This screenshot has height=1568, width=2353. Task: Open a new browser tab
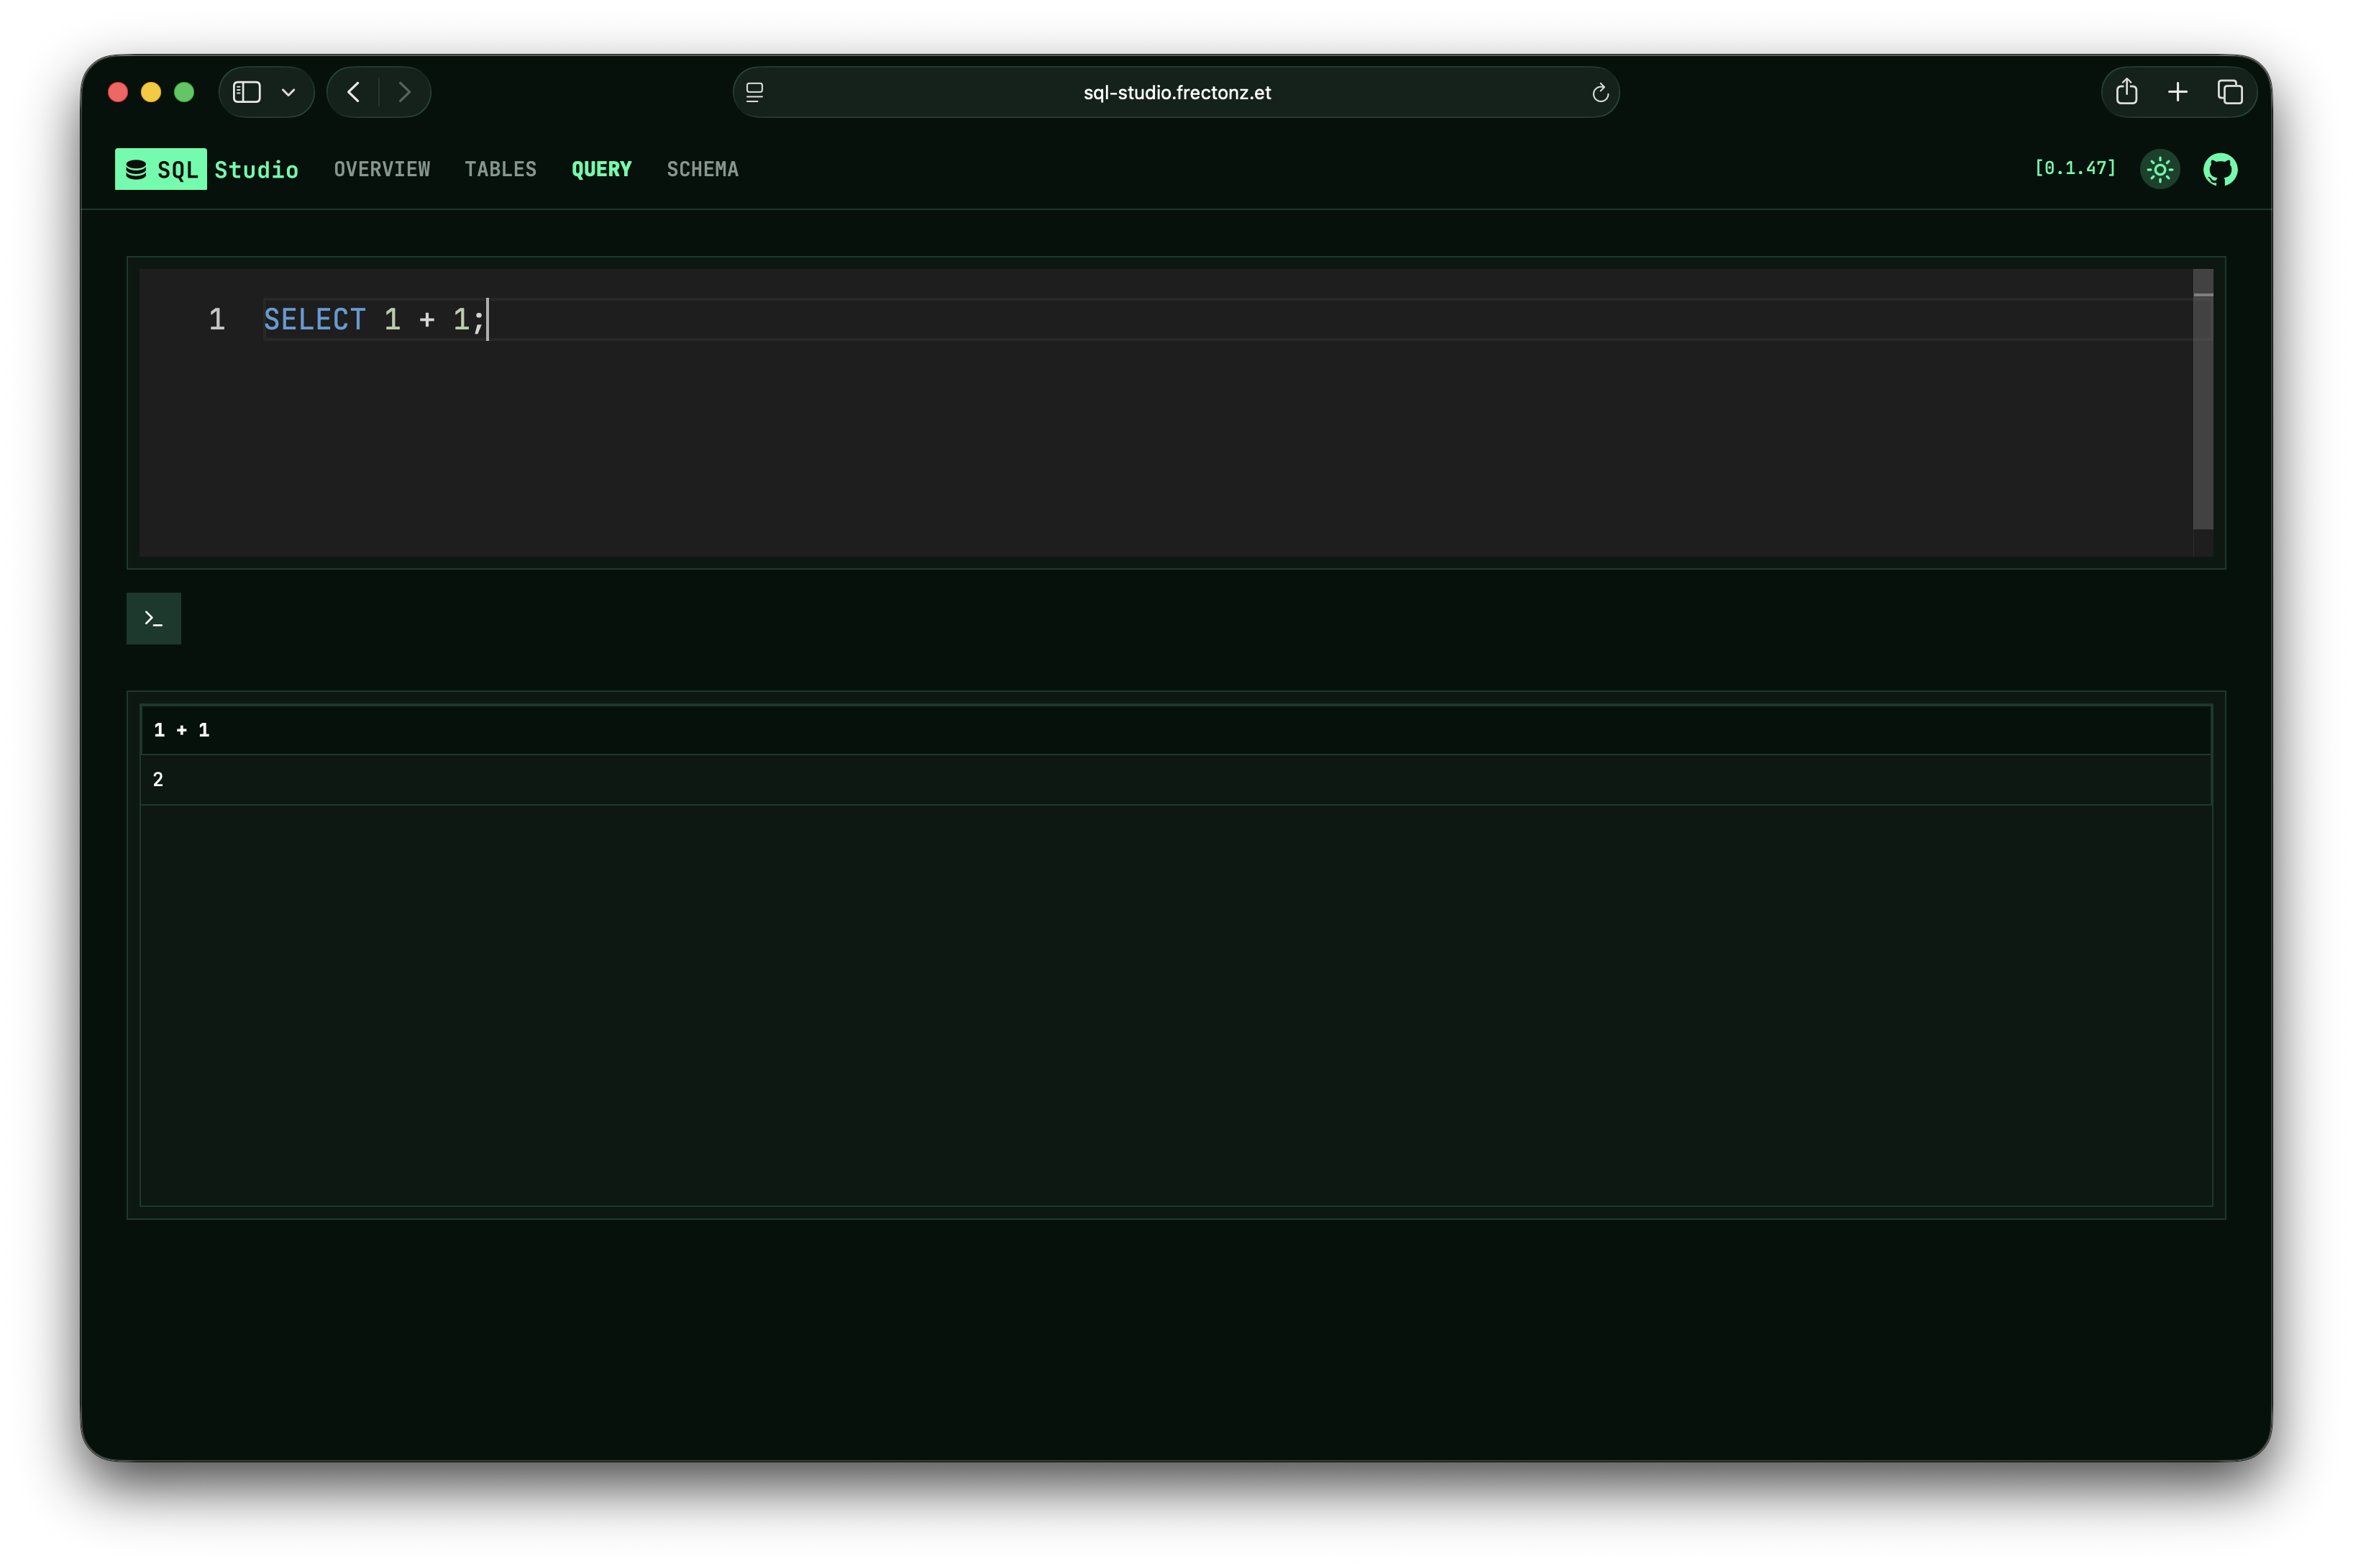coord(2177,92)
